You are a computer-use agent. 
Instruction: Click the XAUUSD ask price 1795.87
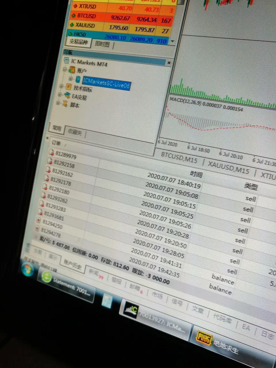click(x=145, y=29)
